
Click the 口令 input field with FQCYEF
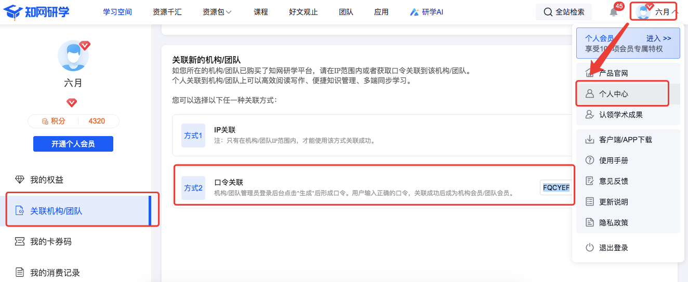[x=555, y=187]
